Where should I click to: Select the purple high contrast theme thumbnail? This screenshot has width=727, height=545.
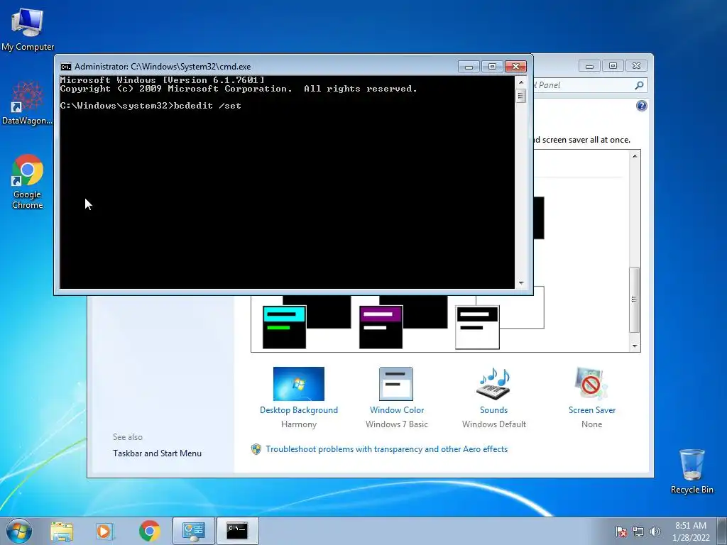[381, 327]
